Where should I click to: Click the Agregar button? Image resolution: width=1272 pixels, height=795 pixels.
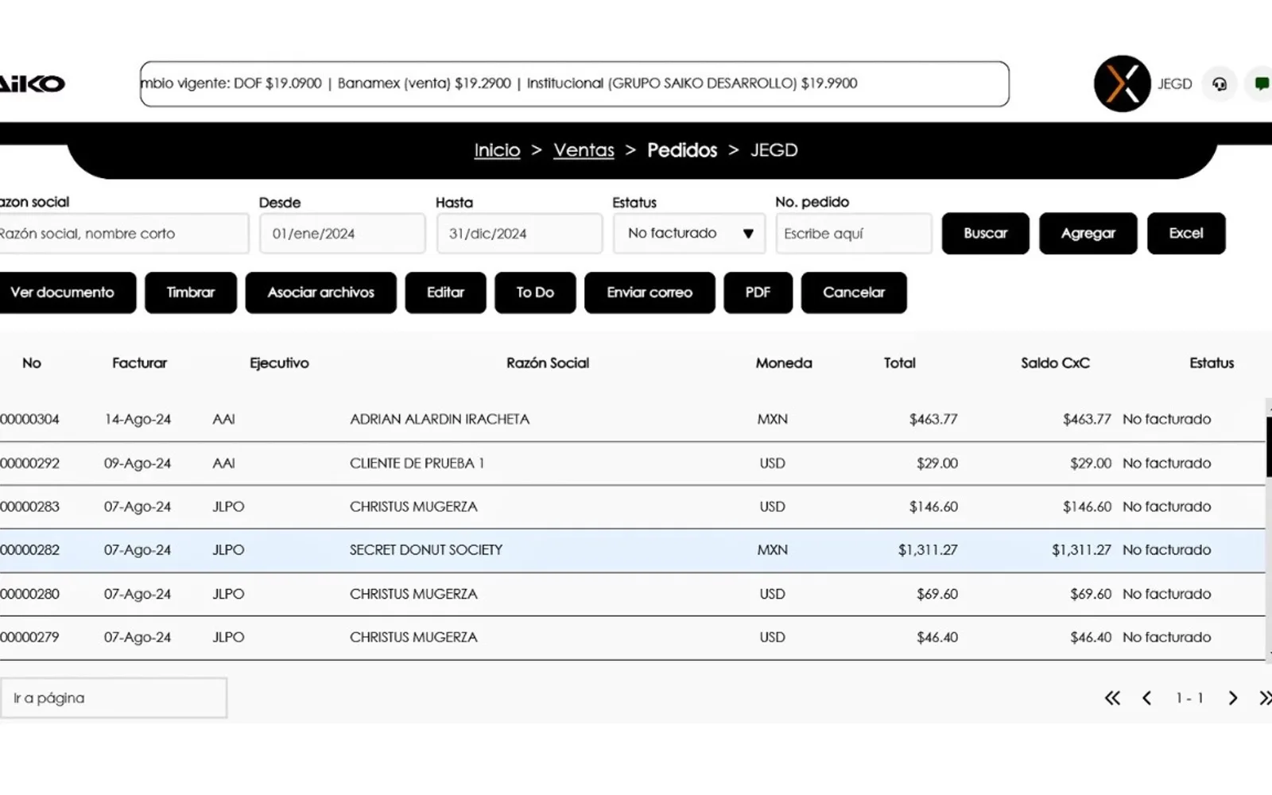click(1088, 233)
